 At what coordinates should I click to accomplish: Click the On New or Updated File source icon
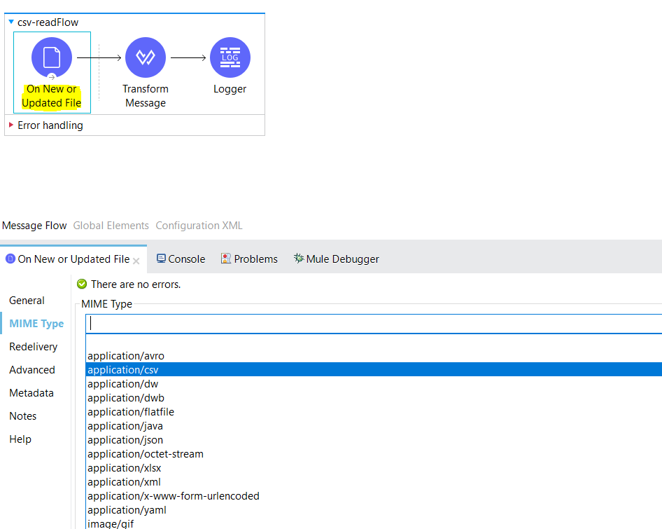[52, 57]
